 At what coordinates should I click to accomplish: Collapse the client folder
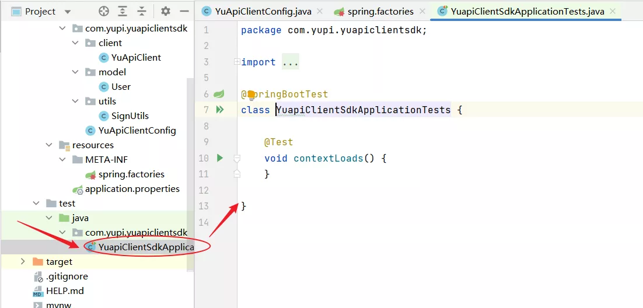click(x=75, y=43)
